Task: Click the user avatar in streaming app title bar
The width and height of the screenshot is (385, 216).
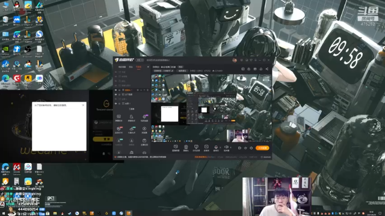Action: click(x=235, y=60)
